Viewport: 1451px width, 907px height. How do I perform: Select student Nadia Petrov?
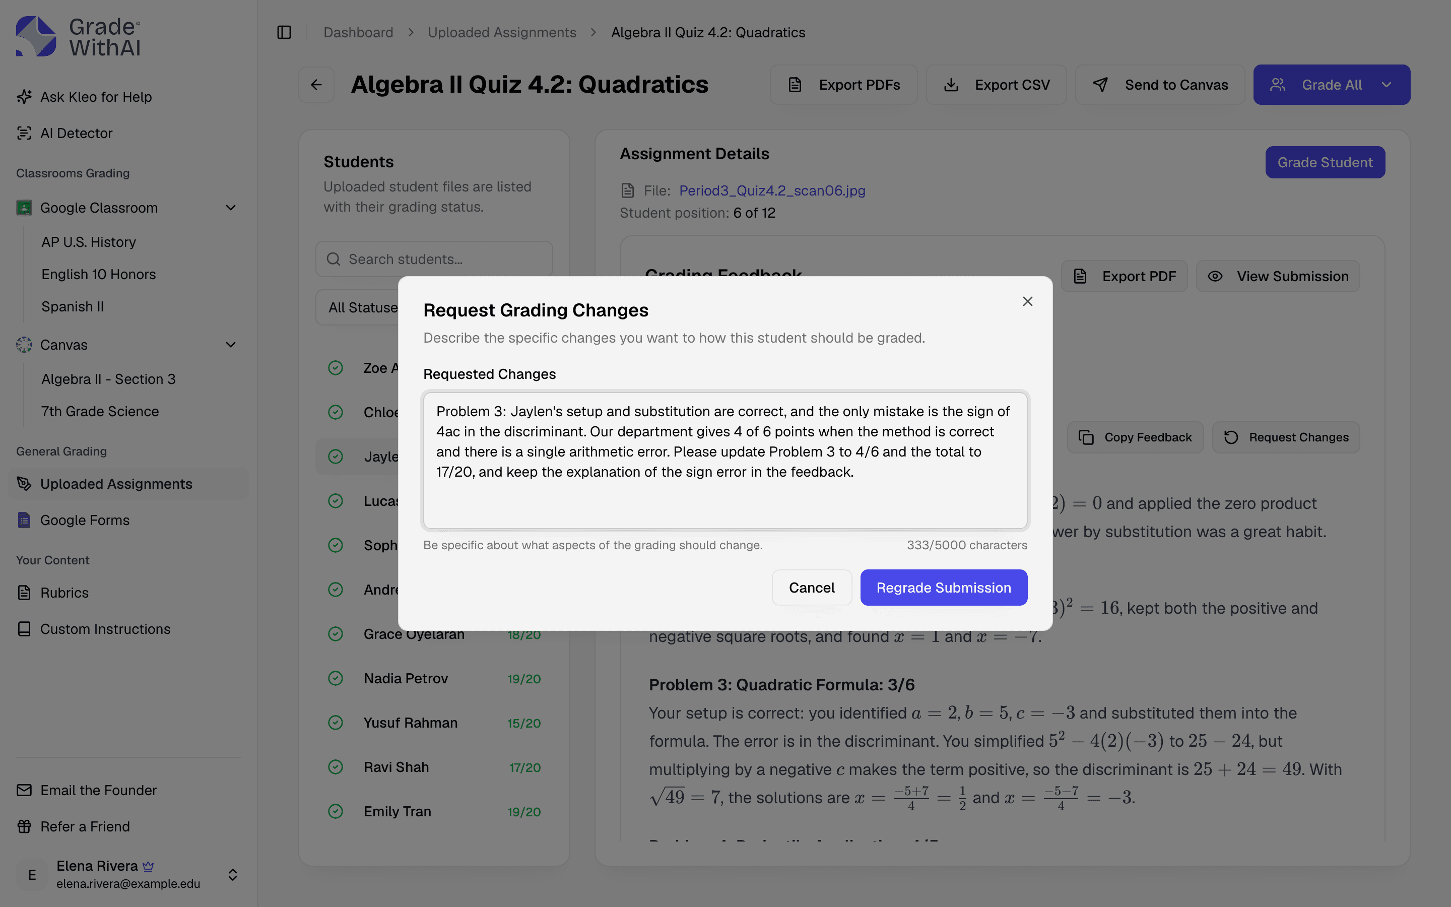point(434,678)
